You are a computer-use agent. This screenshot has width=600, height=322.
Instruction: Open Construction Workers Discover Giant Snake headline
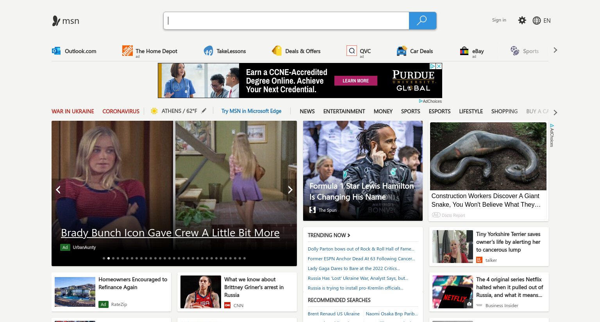click(486, 200)
